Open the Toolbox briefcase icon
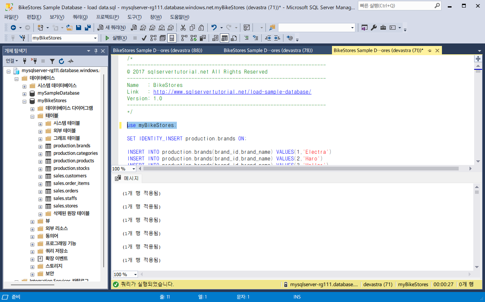This screenshot has width=485, height=302. [x=383, y=28]
